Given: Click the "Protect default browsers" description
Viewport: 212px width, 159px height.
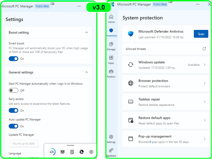Looking at the screenshot, I should pos(154,86).
